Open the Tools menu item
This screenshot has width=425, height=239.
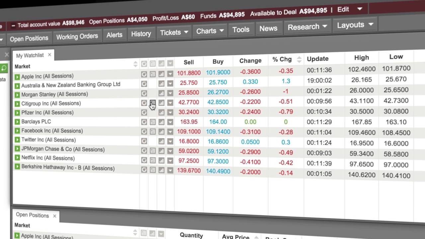click(241, 30)
